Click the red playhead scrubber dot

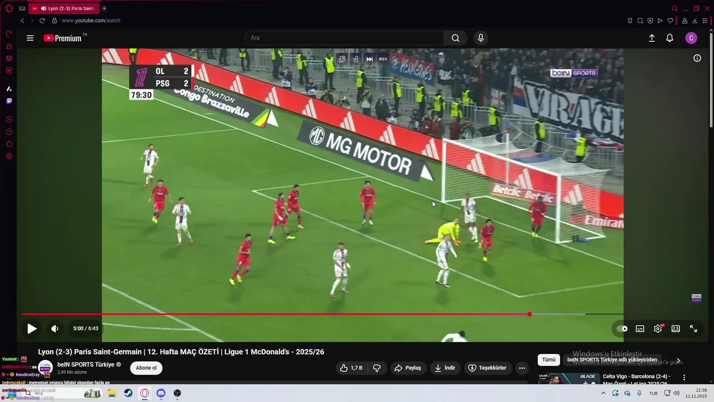tap(529, 314)
